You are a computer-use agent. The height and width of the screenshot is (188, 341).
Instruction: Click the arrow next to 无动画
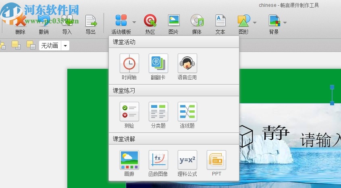[x=65, y=45]
